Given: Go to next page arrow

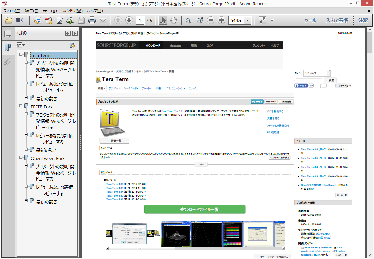Looking at the screenshot, I should [x=129, y=20].
